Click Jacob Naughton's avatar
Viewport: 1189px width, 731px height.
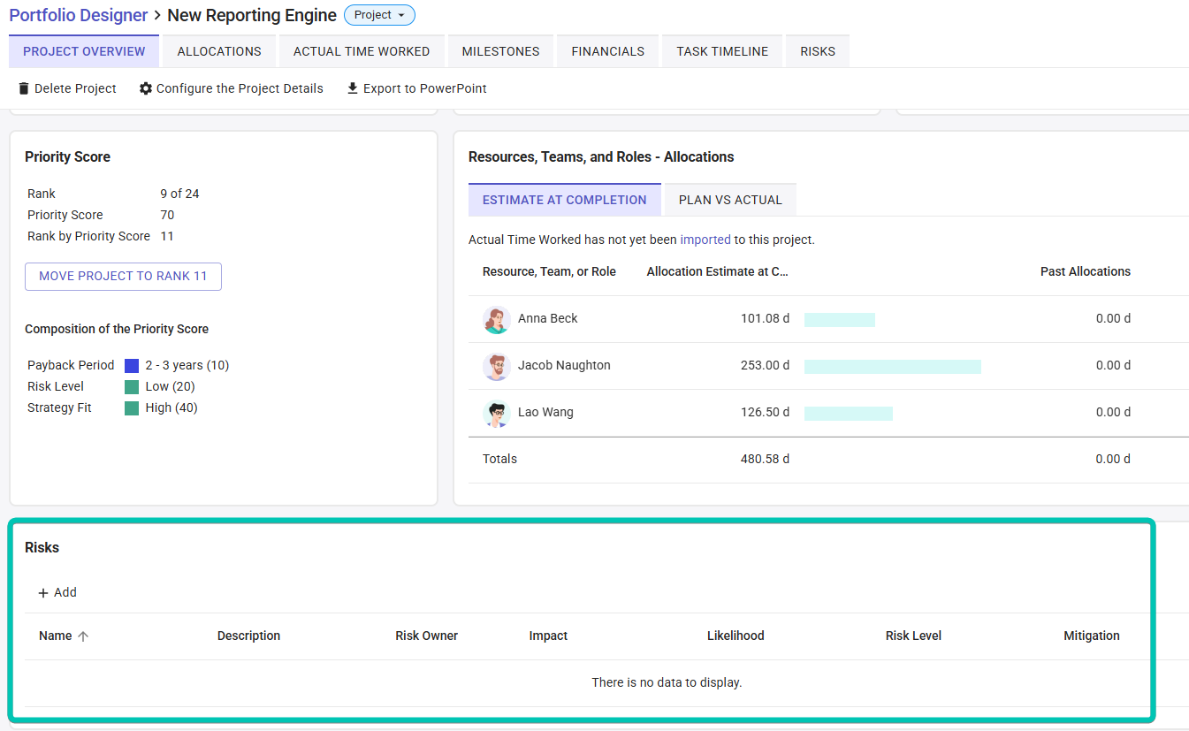coord(497,366)
